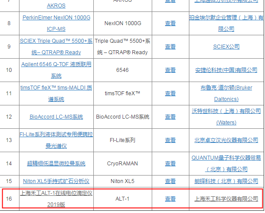Open Niton XL5手持式矿石分析仪 link

[x=56, y=181]
